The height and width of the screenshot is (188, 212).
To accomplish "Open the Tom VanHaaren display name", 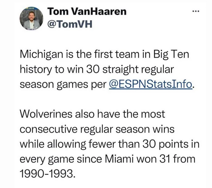I will pyautogui.click(x=87, y=12).
